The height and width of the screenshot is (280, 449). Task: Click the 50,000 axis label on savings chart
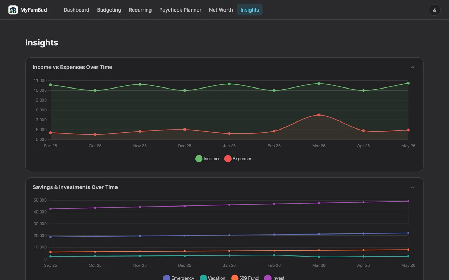pyautogui.click(x=40, y=200)
